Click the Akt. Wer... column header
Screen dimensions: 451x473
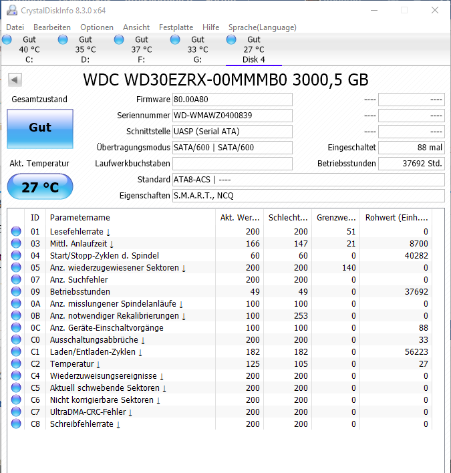coord(239,218)
